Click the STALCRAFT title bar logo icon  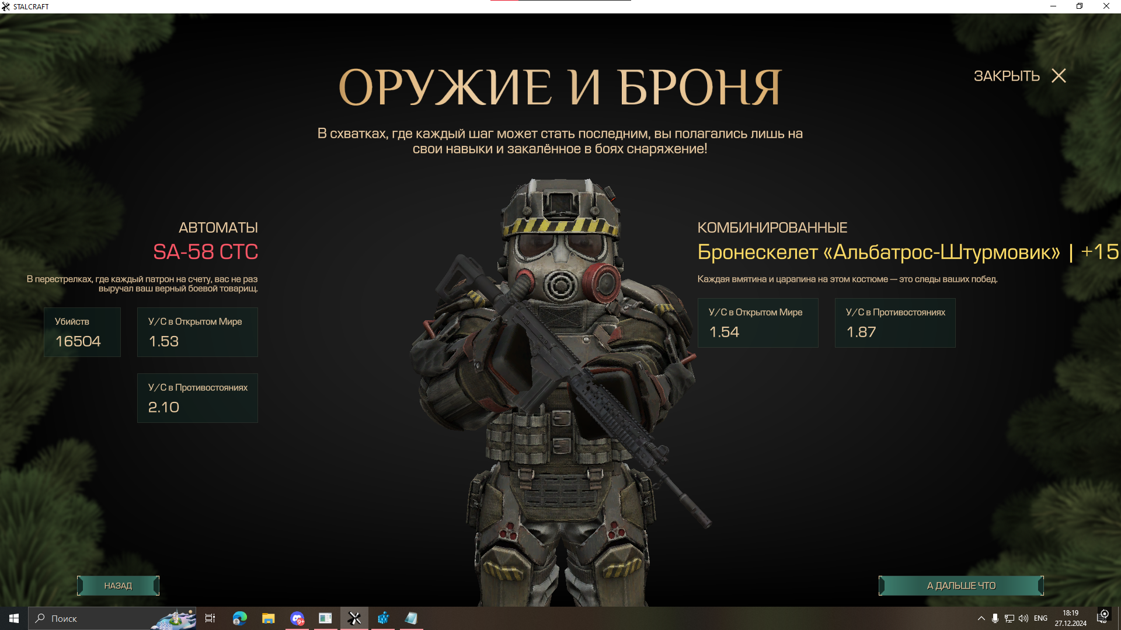(6, 6)
